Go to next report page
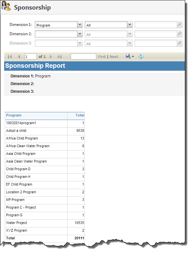Screen dimensions: 190x254 (x=51, y=57)
